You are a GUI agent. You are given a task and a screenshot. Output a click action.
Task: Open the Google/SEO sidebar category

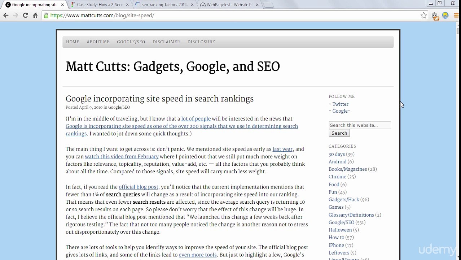pos(341,223)
